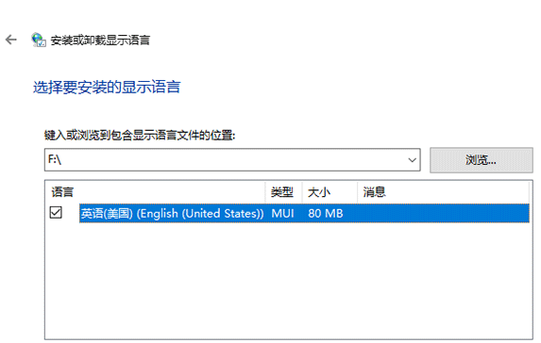
Task: Click empty space in the language list
Action: coord(289,281)
